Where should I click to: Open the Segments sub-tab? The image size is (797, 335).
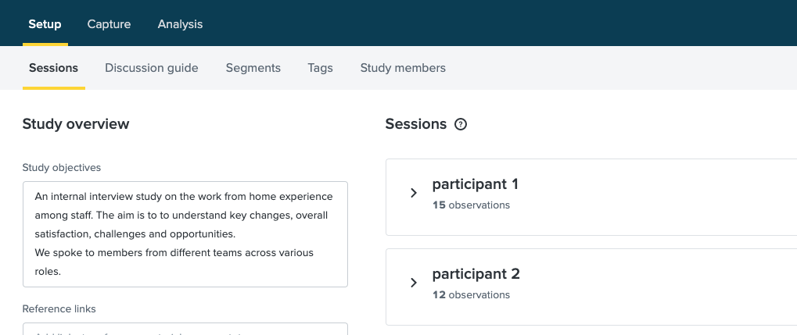253,68
